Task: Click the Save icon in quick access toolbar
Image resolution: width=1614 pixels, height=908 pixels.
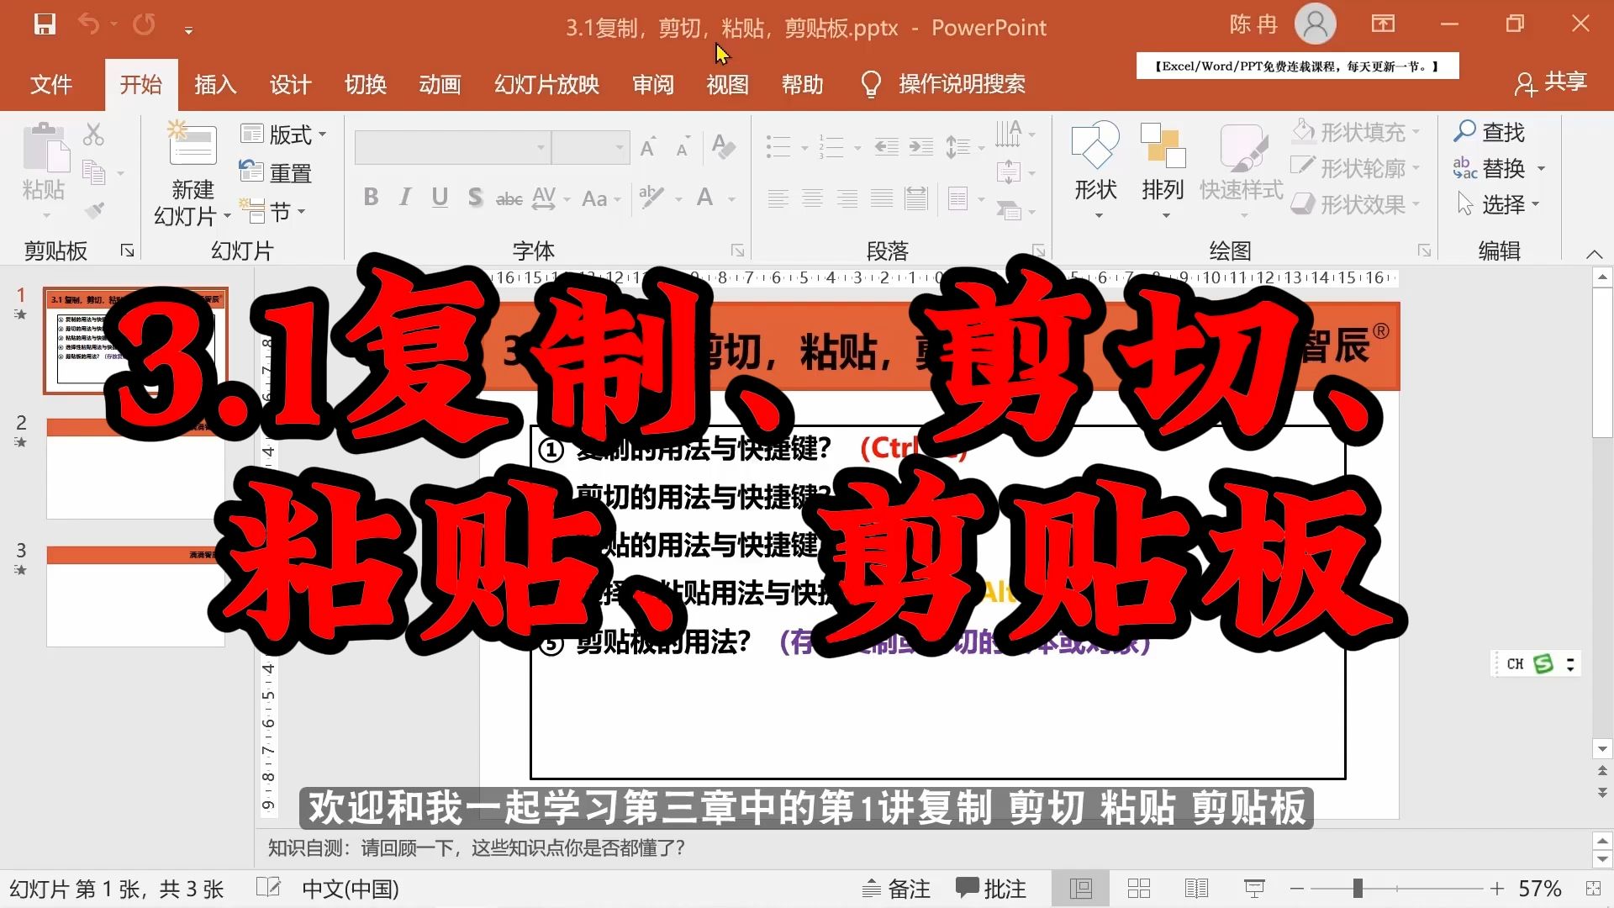Action: click(45, 24)
